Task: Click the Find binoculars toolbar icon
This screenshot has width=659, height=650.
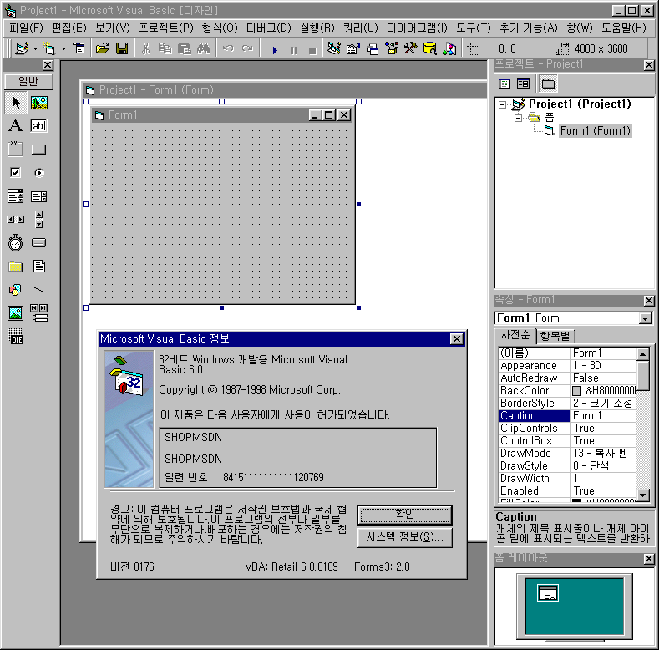Action: tap(204, 48)
